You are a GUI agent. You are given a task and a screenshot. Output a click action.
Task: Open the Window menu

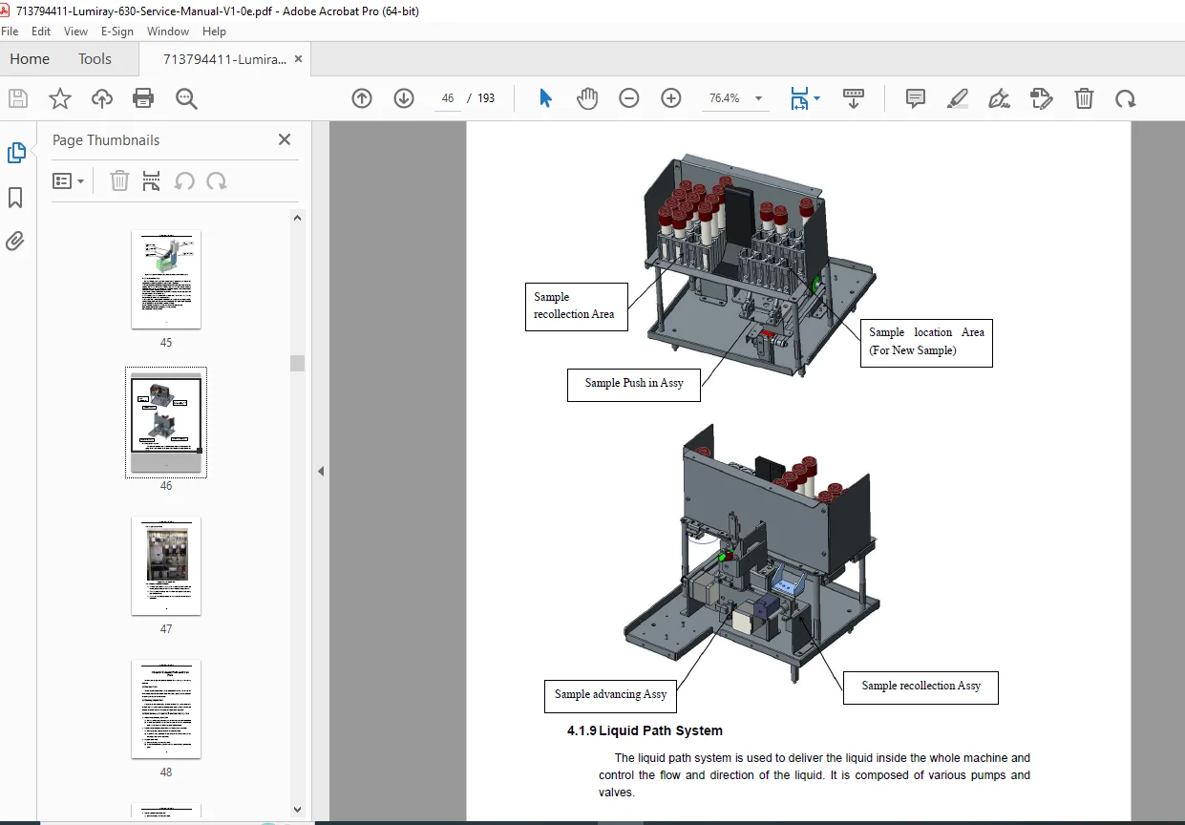click(x=168, y=32)
